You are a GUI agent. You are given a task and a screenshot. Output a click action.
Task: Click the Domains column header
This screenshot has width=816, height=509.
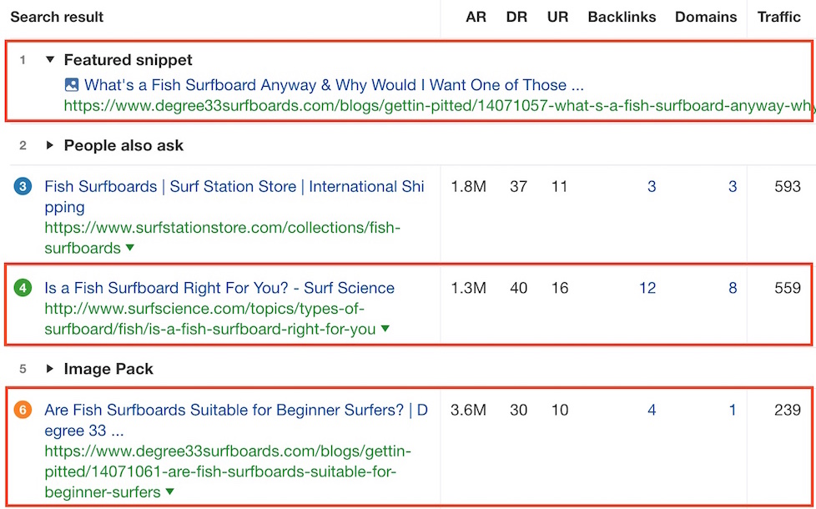coord(706,17)
